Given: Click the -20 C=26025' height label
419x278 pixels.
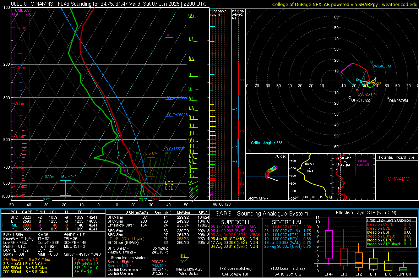Looking at the screenshot, I should [177, 115].
